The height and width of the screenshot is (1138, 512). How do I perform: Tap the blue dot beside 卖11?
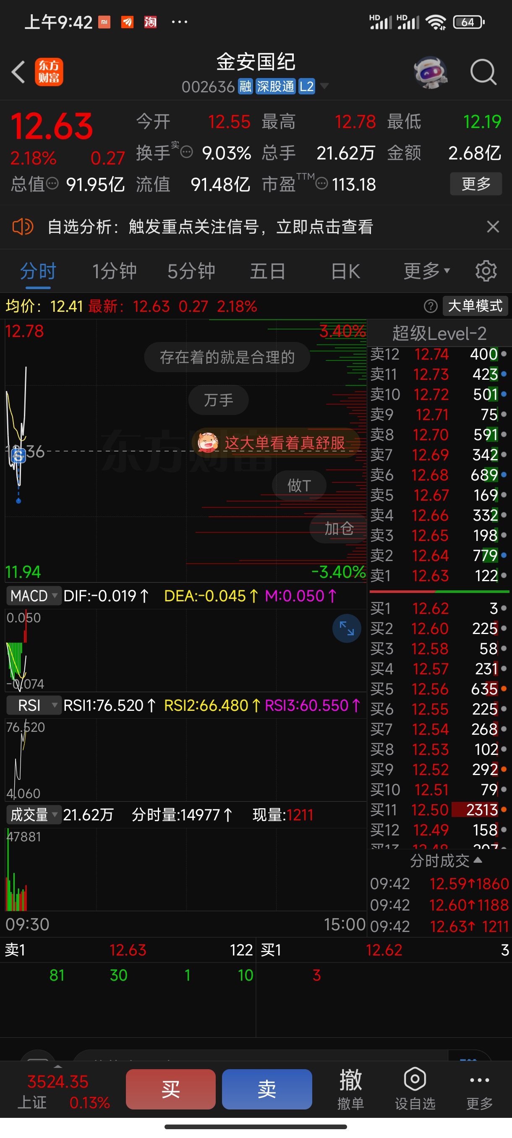pyautogui.click(x=504, y=374)
